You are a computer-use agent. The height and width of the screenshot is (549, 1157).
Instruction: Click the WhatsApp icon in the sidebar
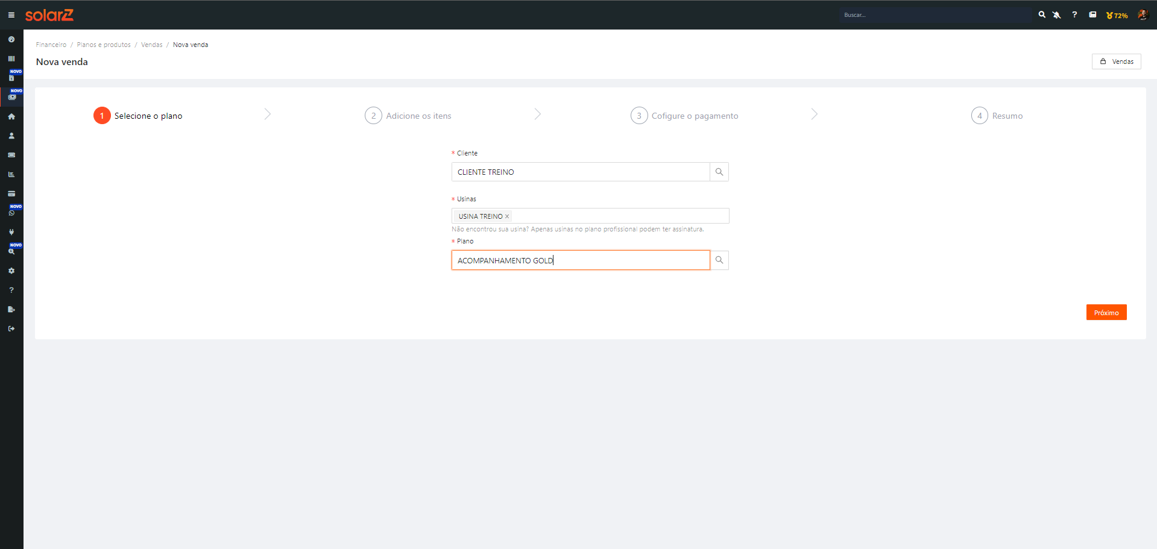pos(11,213)
